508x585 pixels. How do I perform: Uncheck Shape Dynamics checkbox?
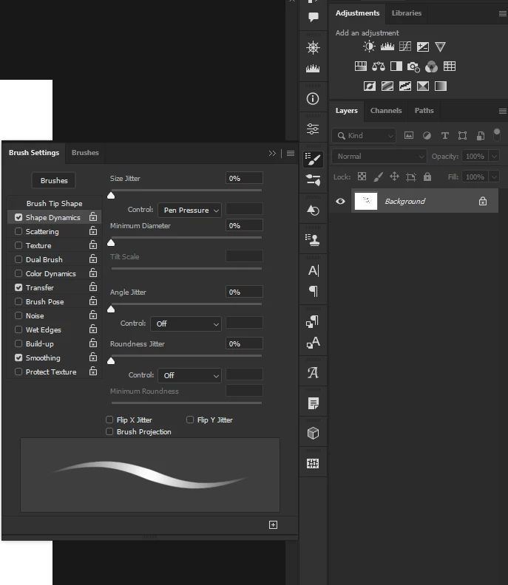tap(18, 217)
